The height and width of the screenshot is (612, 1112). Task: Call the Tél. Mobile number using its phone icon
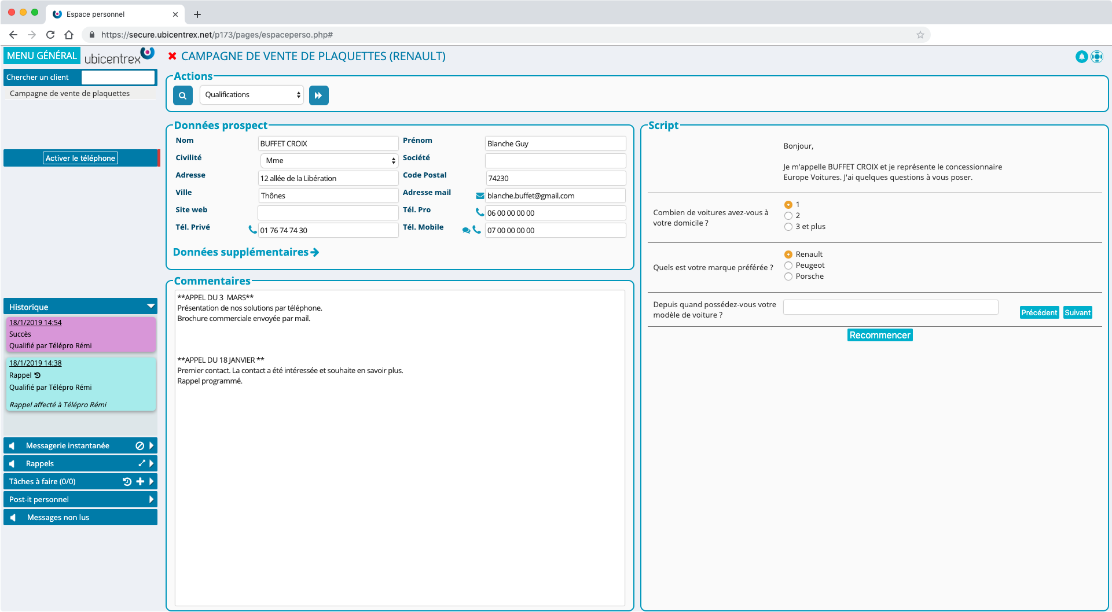476,229
